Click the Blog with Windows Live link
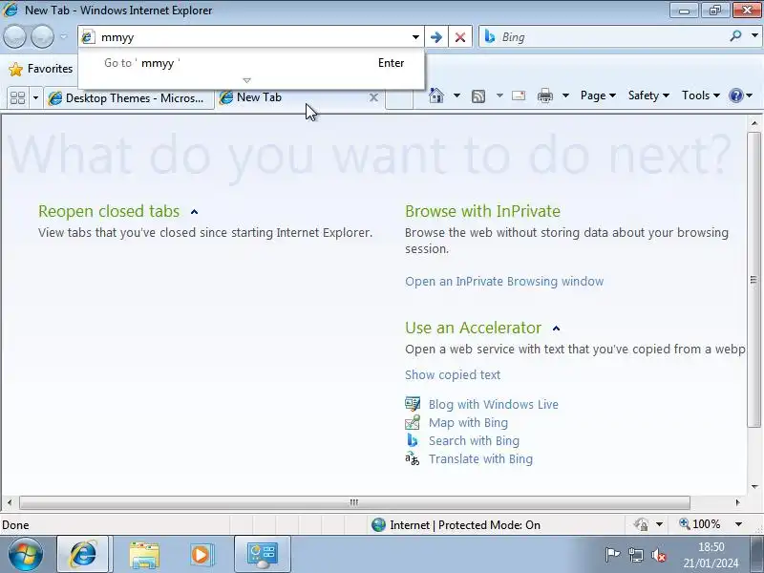 click(x=494, y=404)
